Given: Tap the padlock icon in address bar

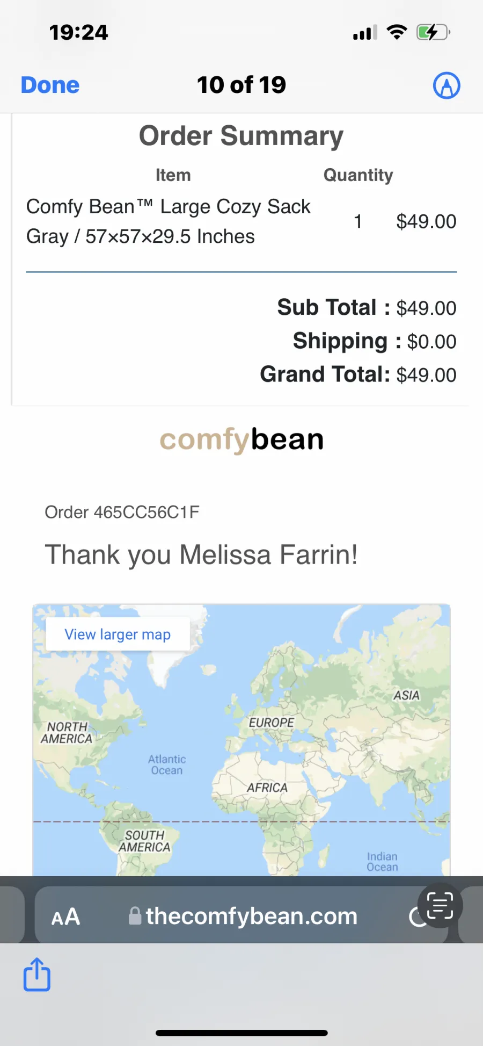Looking at the screenshot, I should click(135, 915).
